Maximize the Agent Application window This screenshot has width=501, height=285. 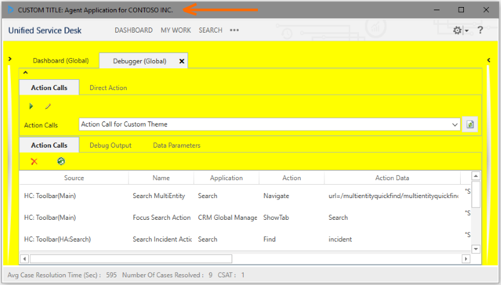pos(461,10)
